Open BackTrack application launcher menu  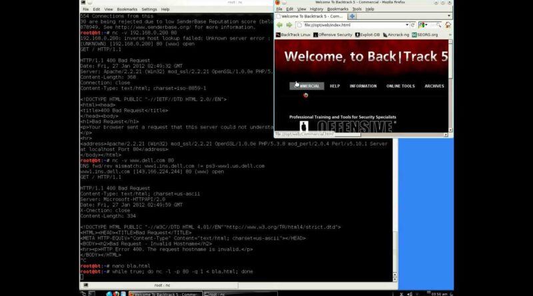(84, 293)
